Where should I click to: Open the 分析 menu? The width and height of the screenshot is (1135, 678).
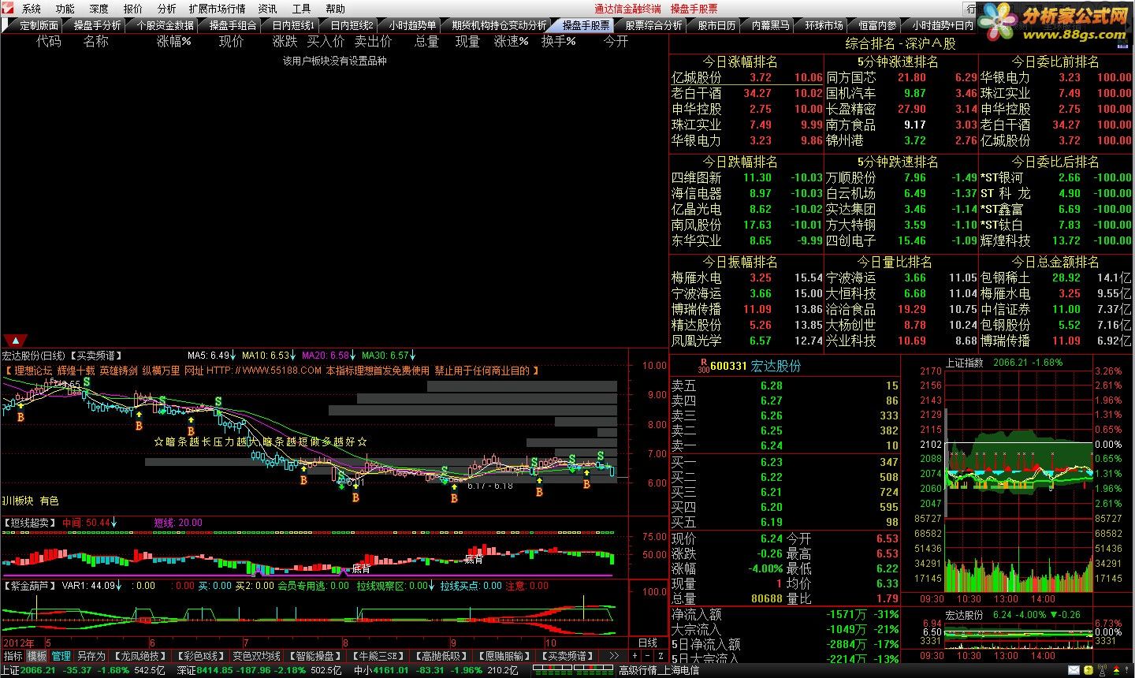[x=167, y=9]
